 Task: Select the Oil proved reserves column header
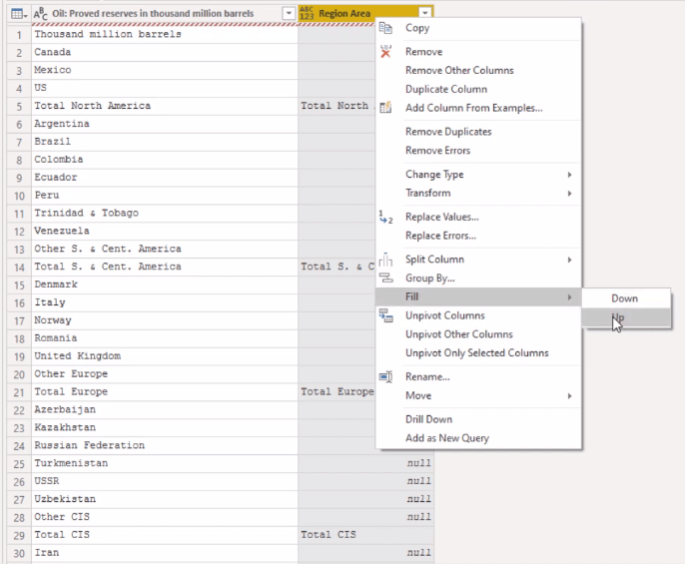click(x=165, y=14)
